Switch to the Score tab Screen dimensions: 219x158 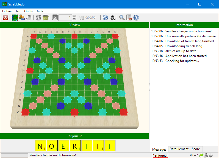click(196, 149)
